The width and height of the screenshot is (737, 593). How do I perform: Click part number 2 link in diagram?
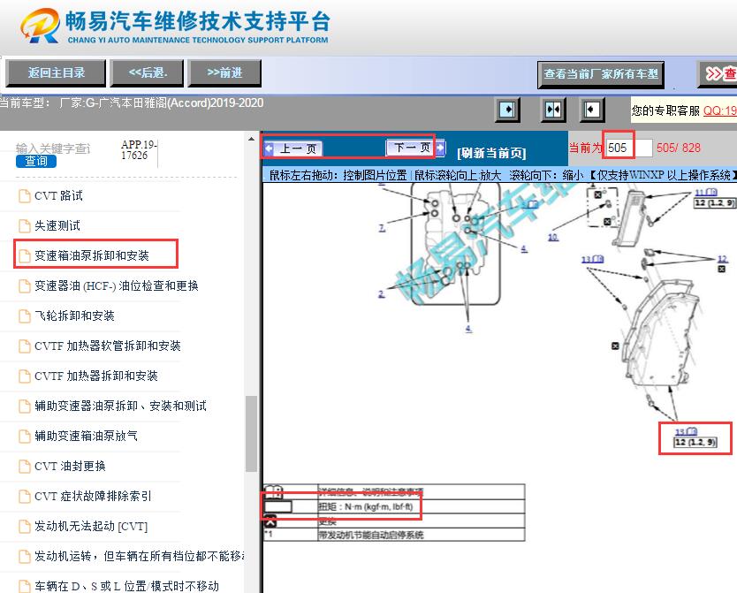381,293
